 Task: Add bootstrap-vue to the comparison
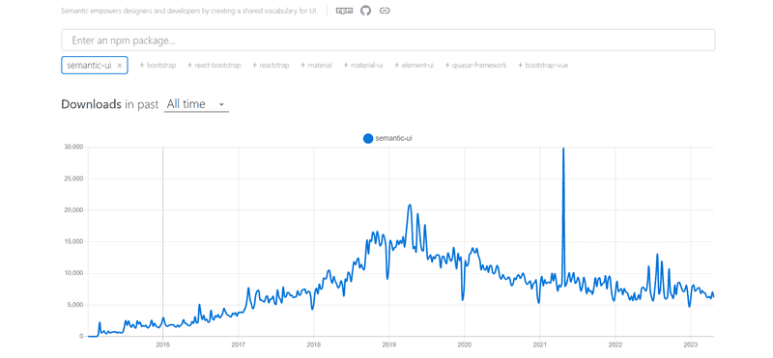(543, 65)
